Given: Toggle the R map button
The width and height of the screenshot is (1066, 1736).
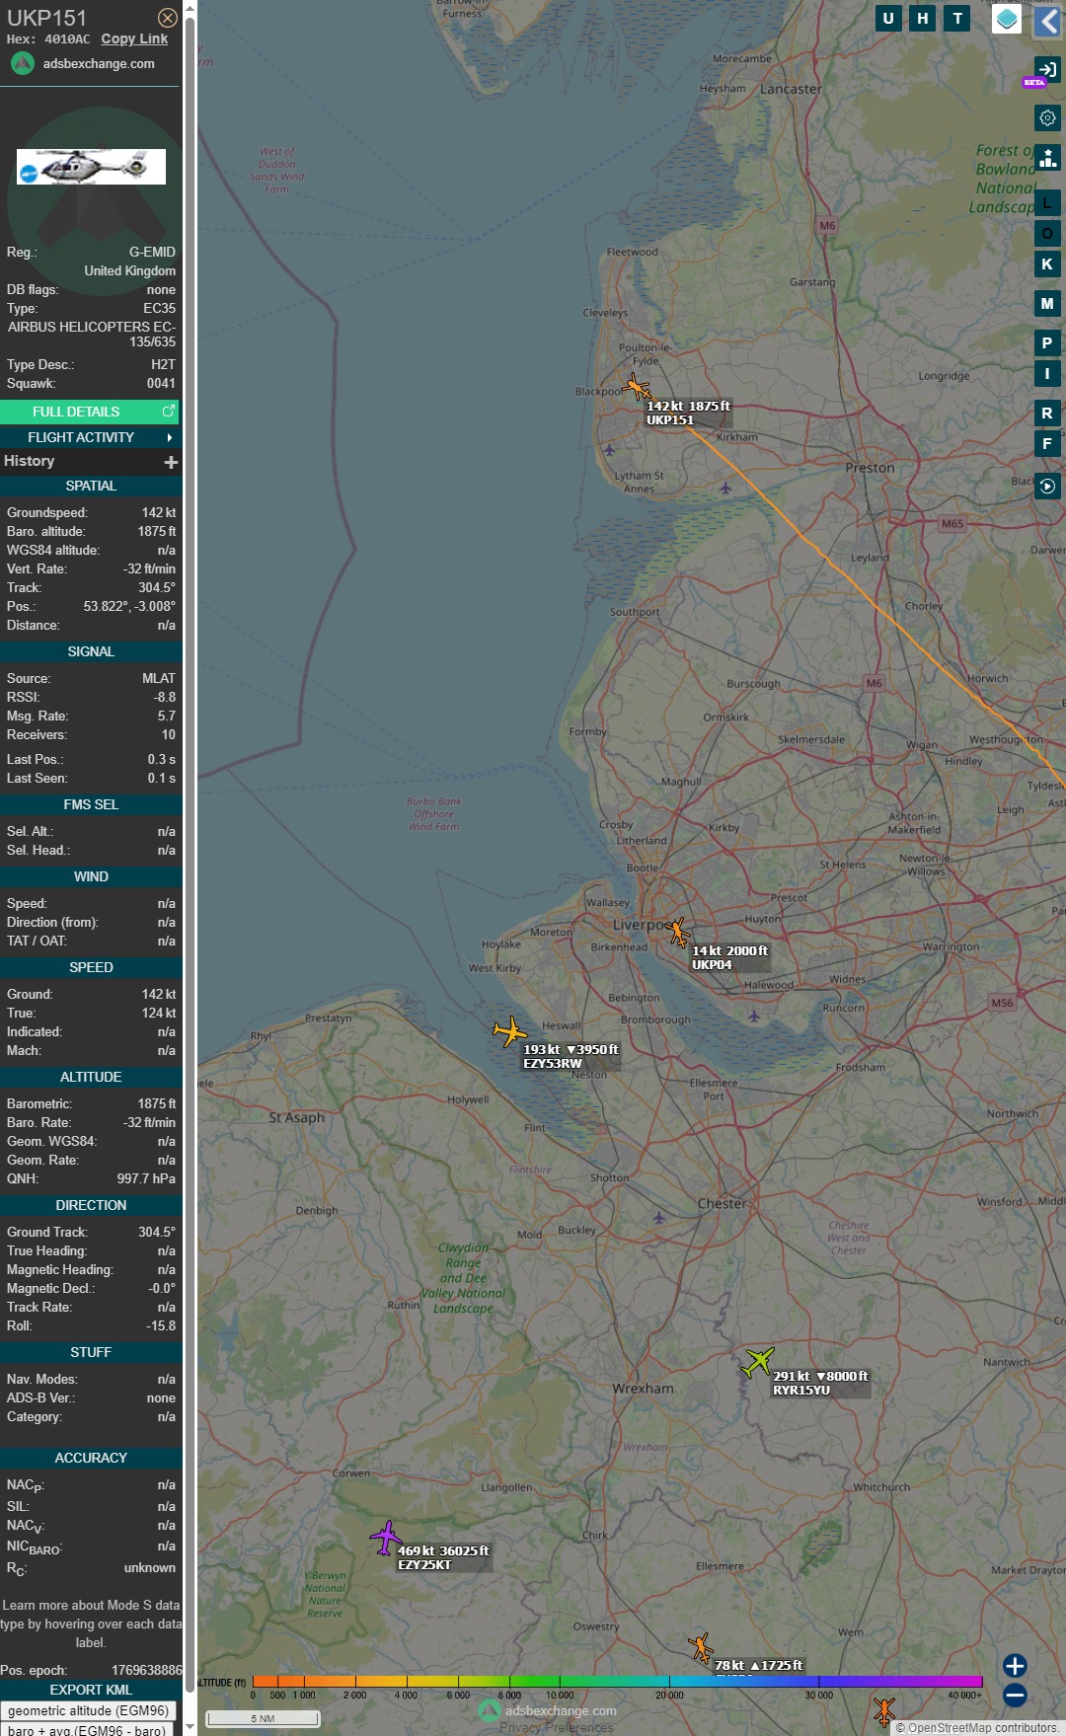Looking at the screenshot, I should pos(1047,414).
